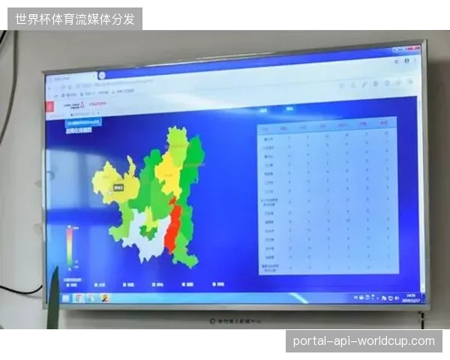Open a new browser tab
This screenshot has width=450, height=360.
pyautogui.click(x=101, y=75)
